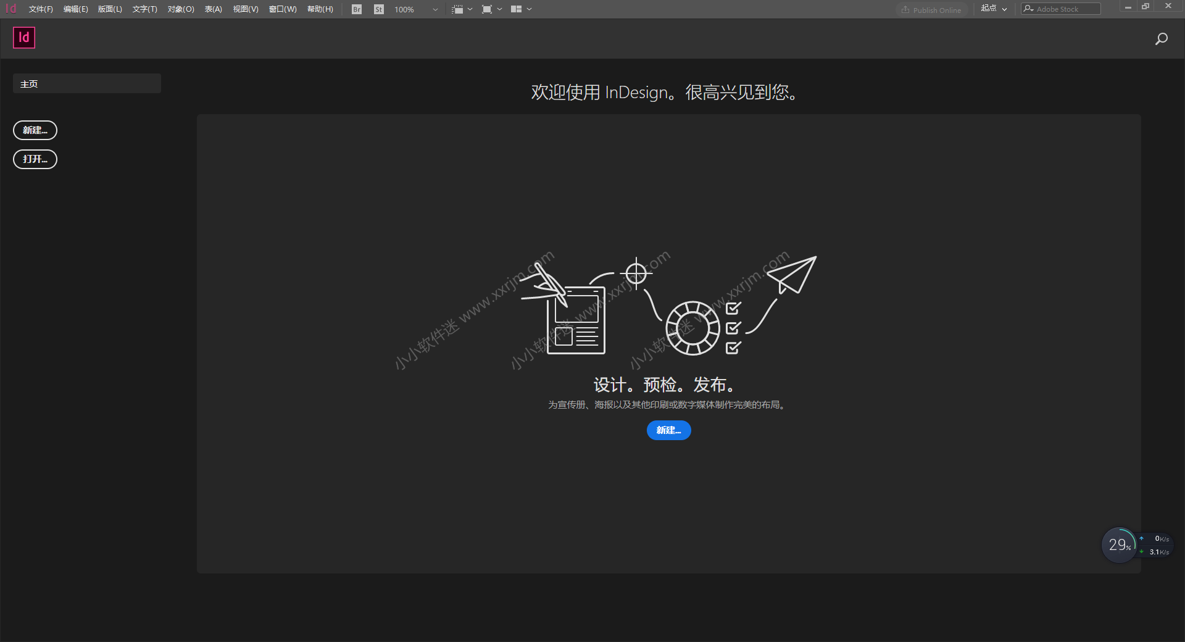Open the 窗口(W) menu
The height and width of the screenshot is (642, 1185).
pyautogui.click(x=283, y=9)
